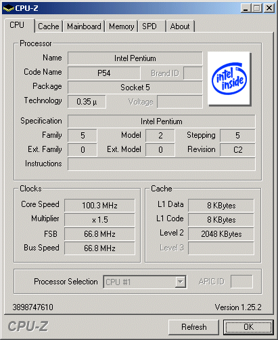This screenshot has width=278, height=340.
Task: Expand the Processor Selection dropdown arrow
Action: click(181, 282)
